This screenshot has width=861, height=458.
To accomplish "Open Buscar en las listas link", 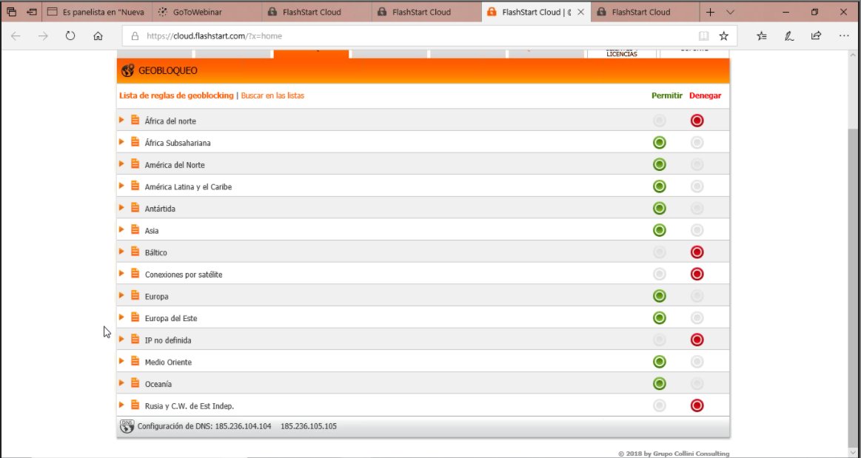I will coord(272,95).
